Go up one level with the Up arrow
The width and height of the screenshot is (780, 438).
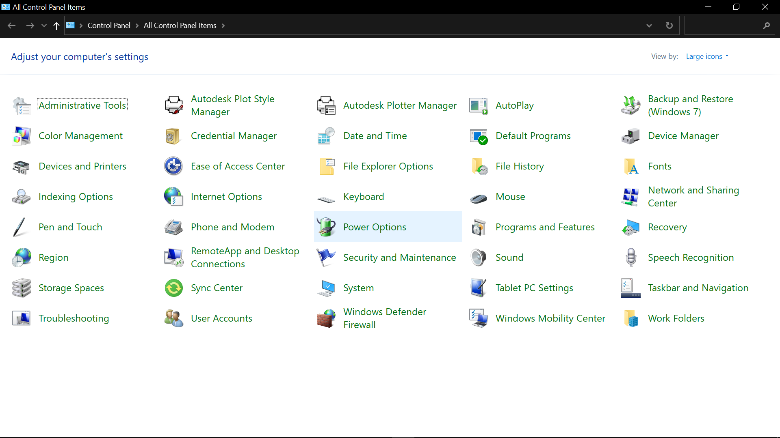point(56,26)
